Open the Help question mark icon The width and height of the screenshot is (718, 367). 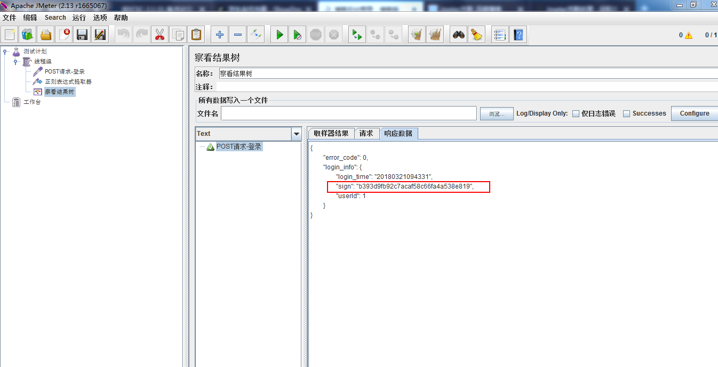518,35
